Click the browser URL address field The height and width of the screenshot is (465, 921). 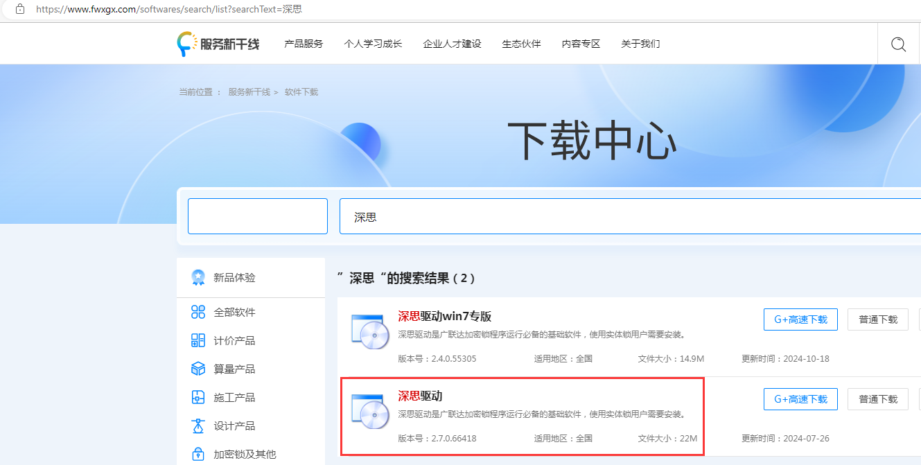[169, 10]
